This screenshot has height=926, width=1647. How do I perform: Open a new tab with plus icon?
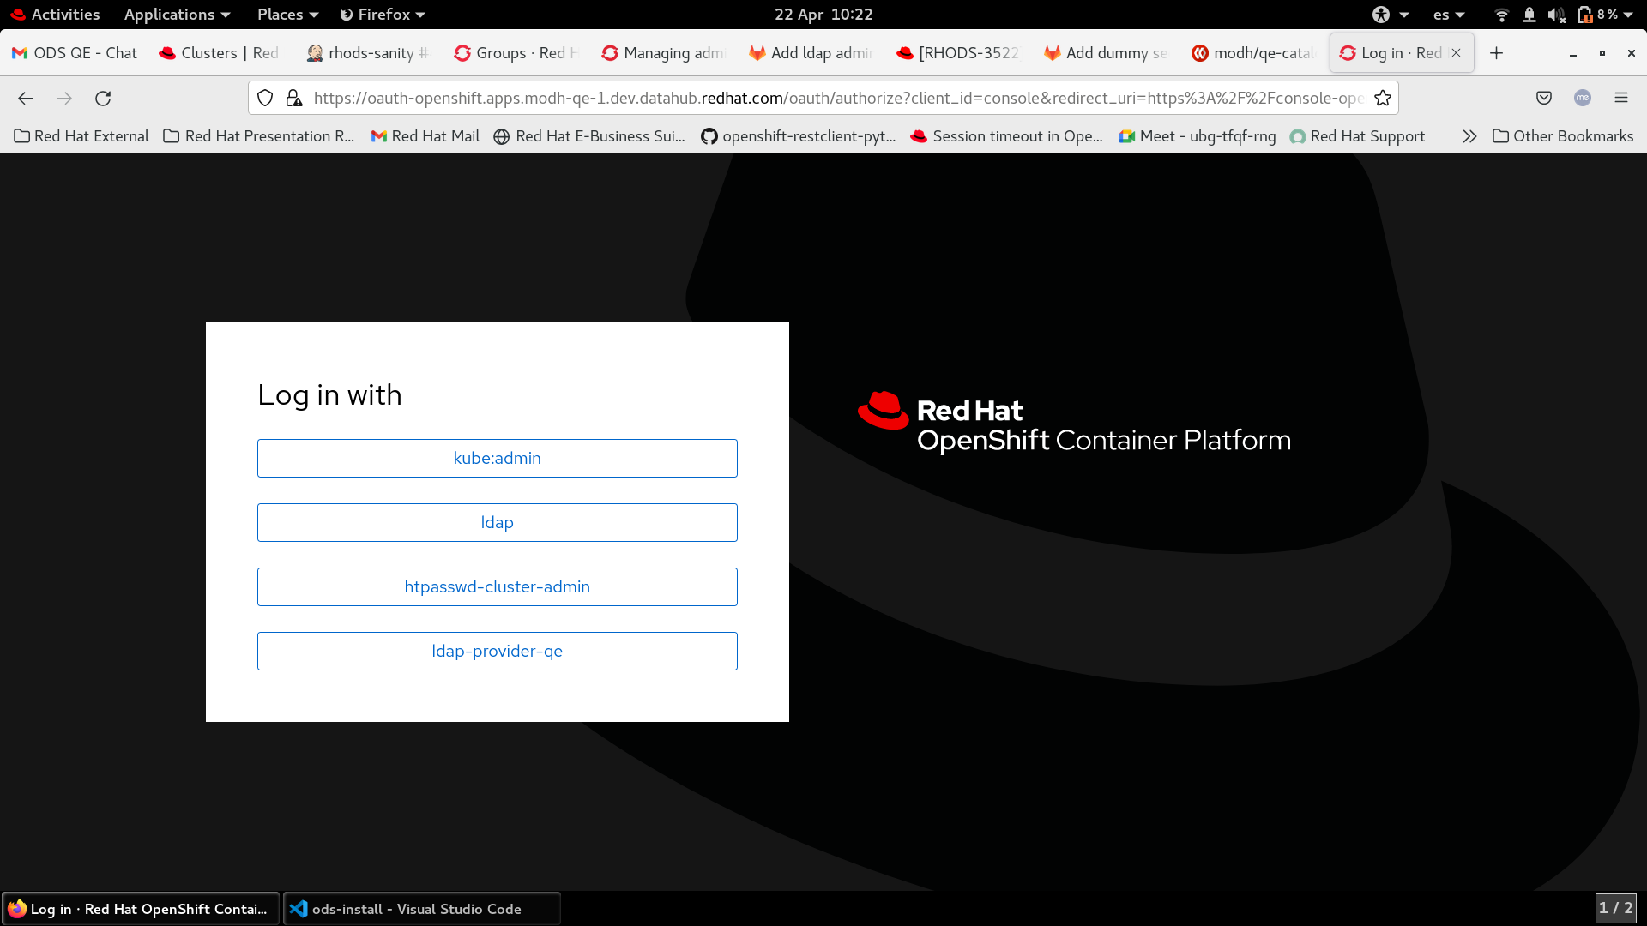tap(1496, 53)
